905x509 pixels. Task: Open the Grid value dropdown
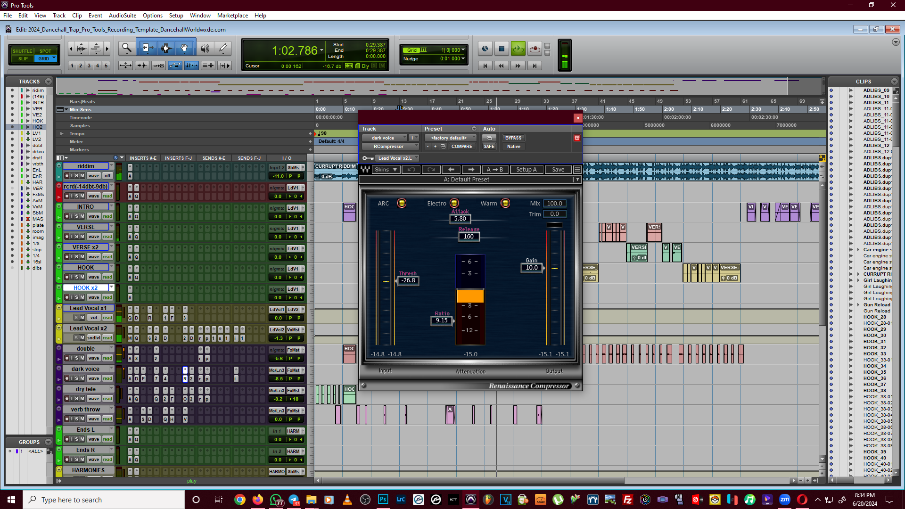pos(463,50)
